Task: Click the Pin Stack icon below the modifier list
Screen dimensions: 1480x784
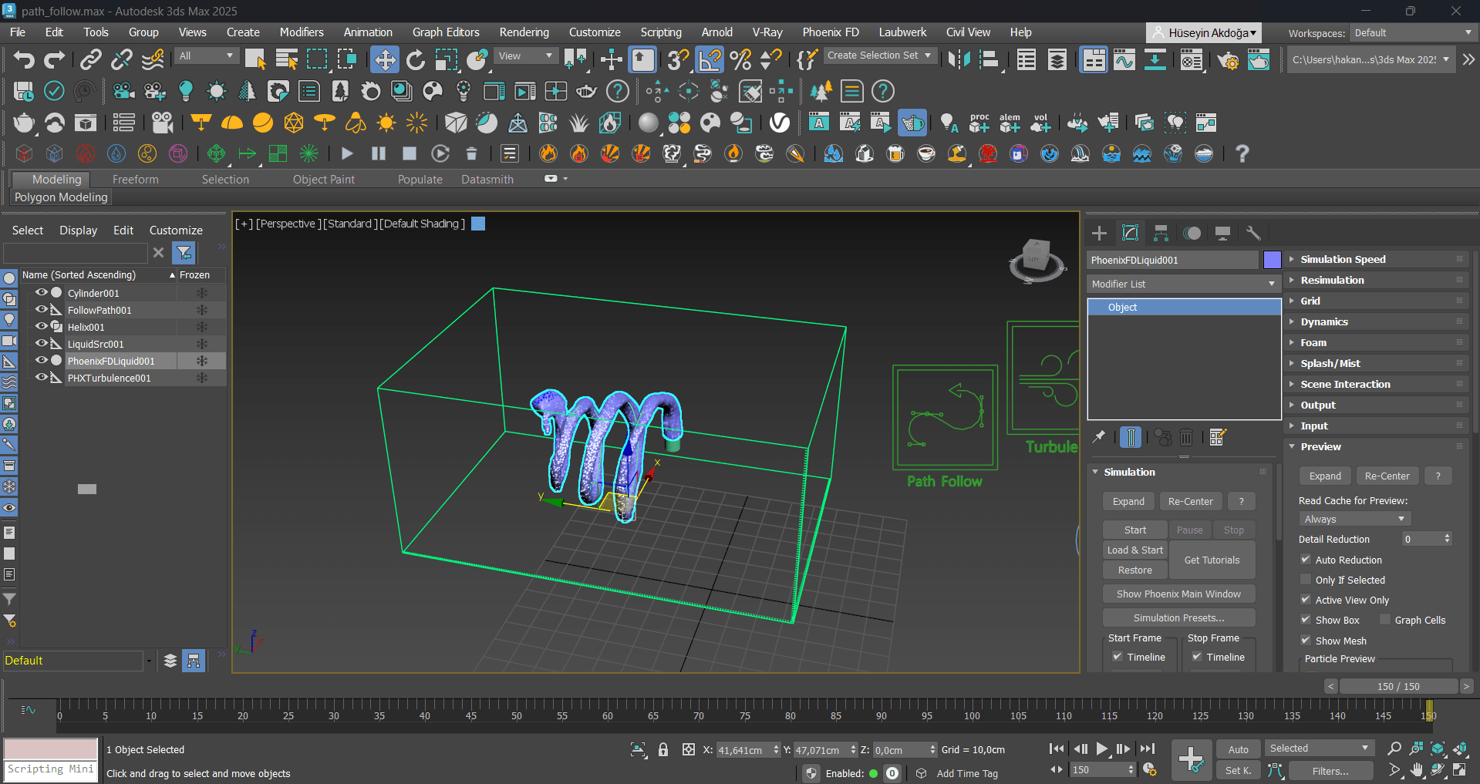Action: tap(1099, 437)
